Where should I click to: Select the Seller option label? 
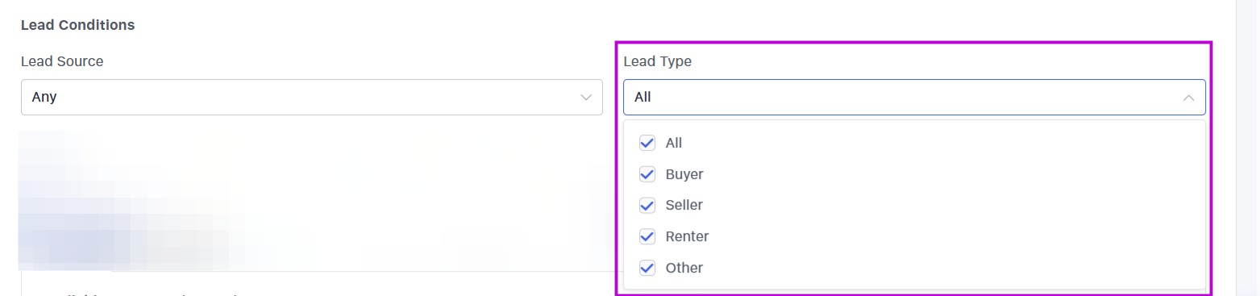tap(684, 206)
